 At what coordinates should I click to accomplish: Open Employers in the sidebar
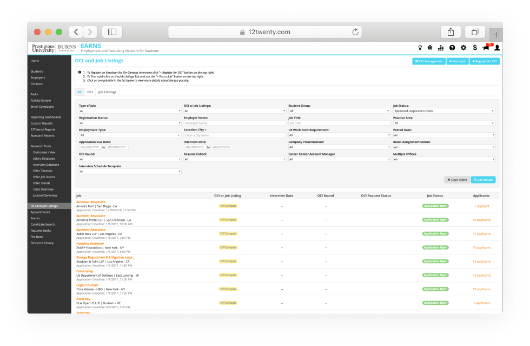coord(38,77)
